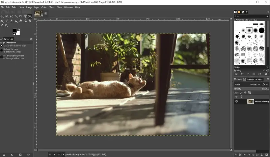
Task: Select the Move tool
Action: [x=2, y=16]
